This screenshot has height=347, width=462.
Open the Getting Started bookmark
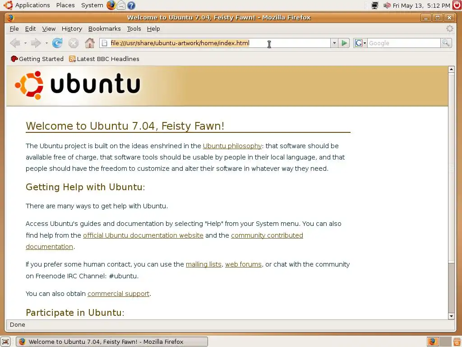pyautogui.click(x=37, y=59)
